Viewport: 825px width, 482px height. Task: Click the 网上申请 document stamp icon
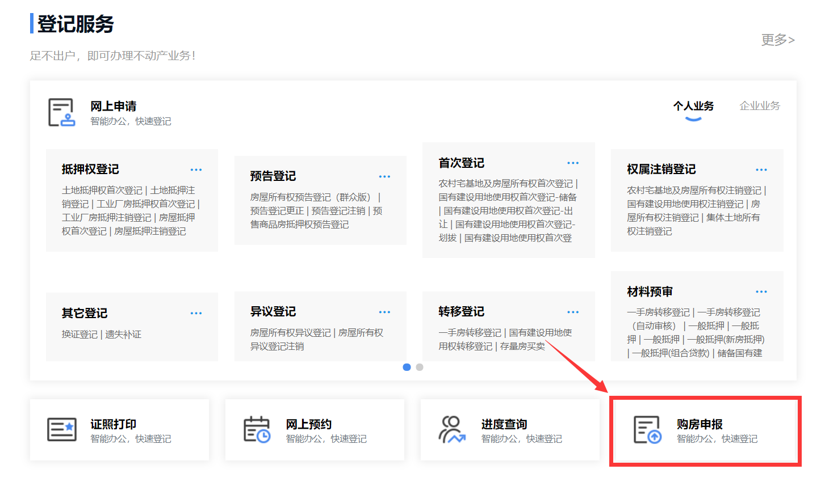tap(61, 112)
